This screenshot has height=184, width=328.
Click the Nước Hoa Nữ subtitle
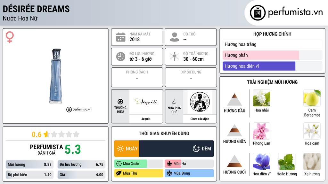coord(20,18)
